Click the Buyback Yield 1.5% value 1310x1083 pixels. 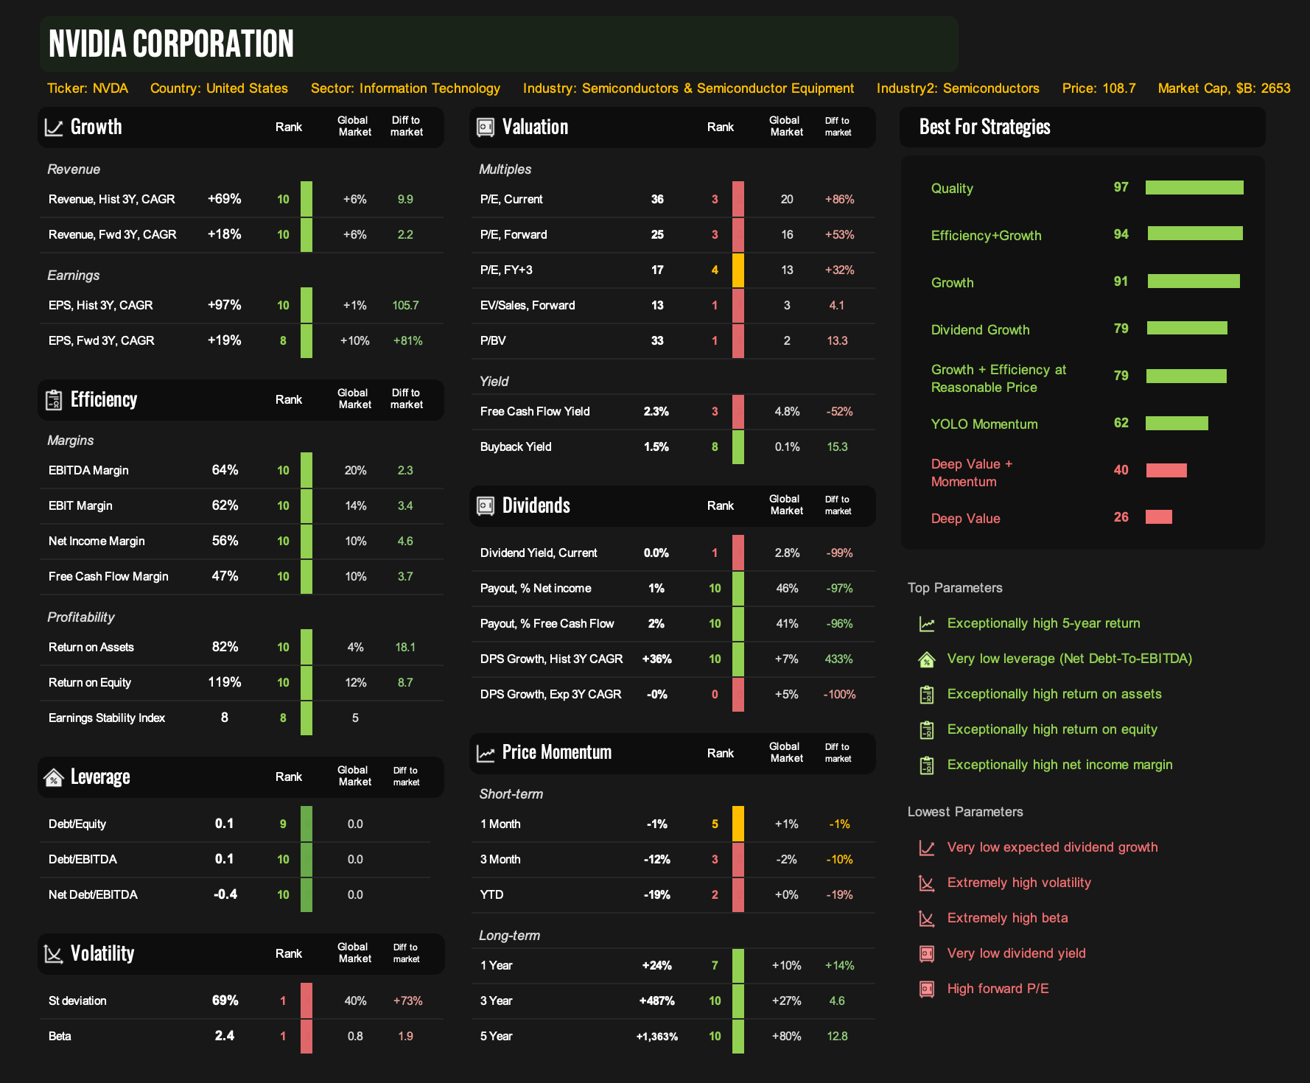(x=656, y=447)
